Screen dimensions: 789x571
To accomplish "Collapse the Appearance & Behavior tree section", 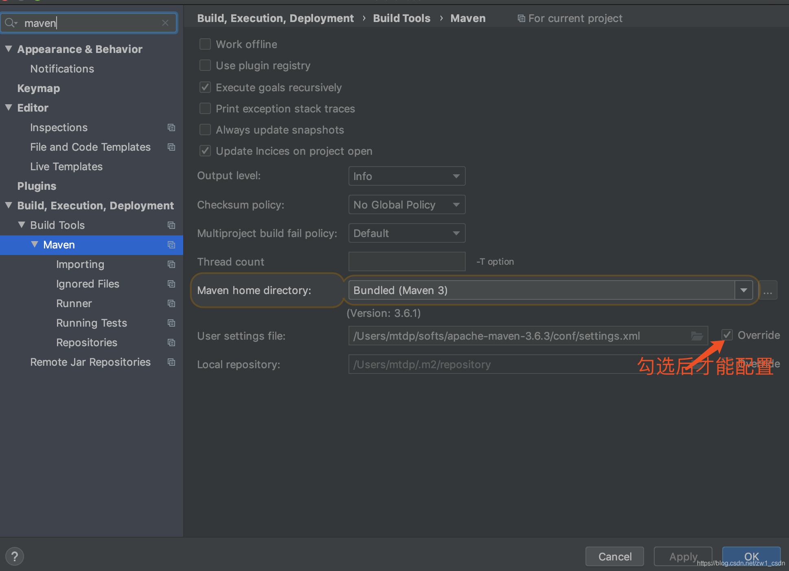I will point(9,49).
